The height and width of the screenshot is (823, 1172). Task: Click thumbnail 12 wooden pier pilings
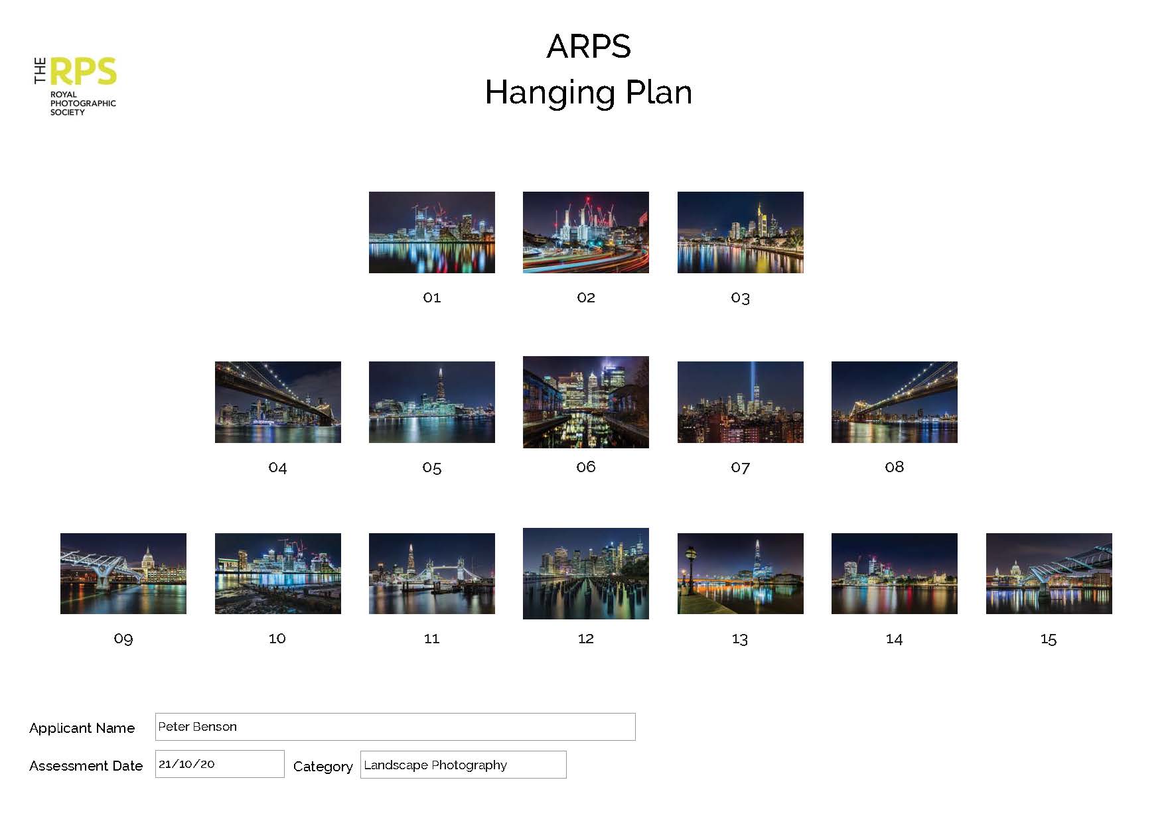pos(585,573)
